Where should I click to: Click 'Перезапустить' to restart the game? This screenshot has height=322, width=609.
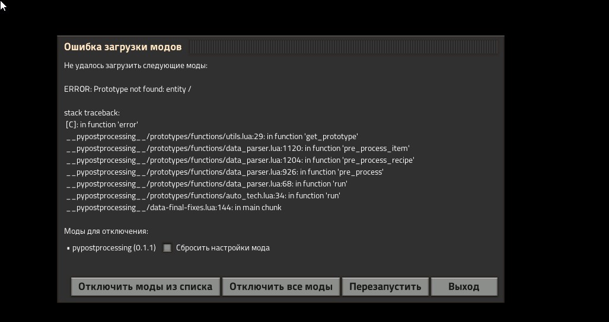click(x=385, y=286)
